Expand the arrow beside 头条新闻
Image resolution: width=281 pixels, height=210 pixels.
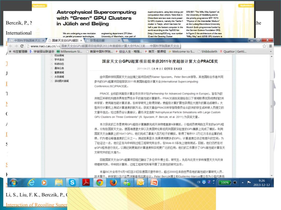[x=52, y=77]
